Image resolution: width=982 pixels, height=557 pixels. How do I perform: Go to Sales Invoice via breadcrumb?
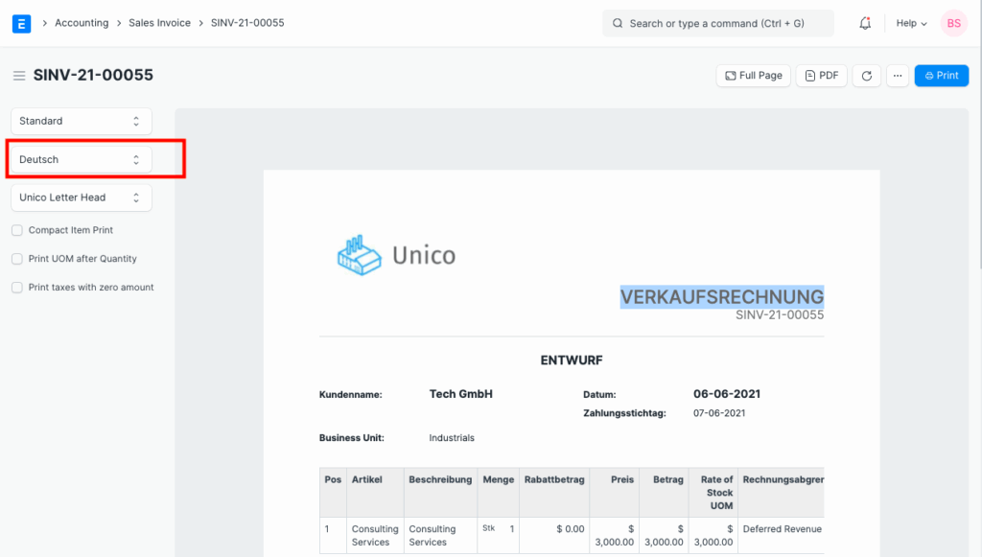[159, 23]
